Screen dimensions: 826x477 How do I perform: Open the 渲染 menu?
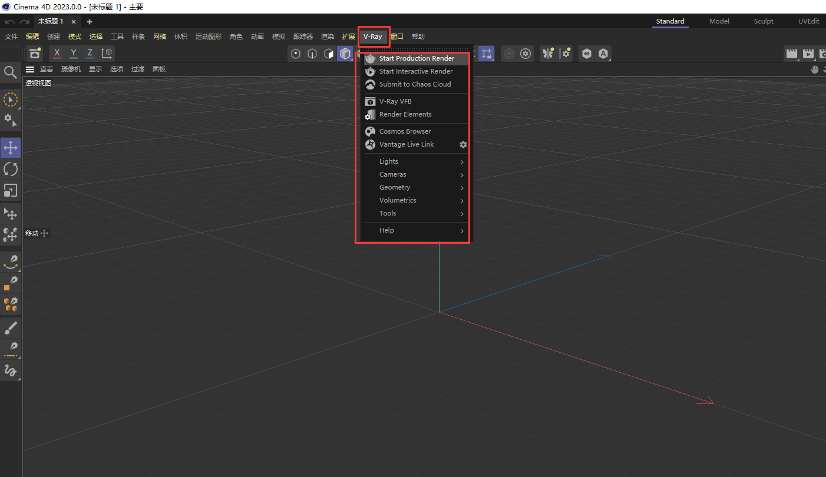click(328, 37)
